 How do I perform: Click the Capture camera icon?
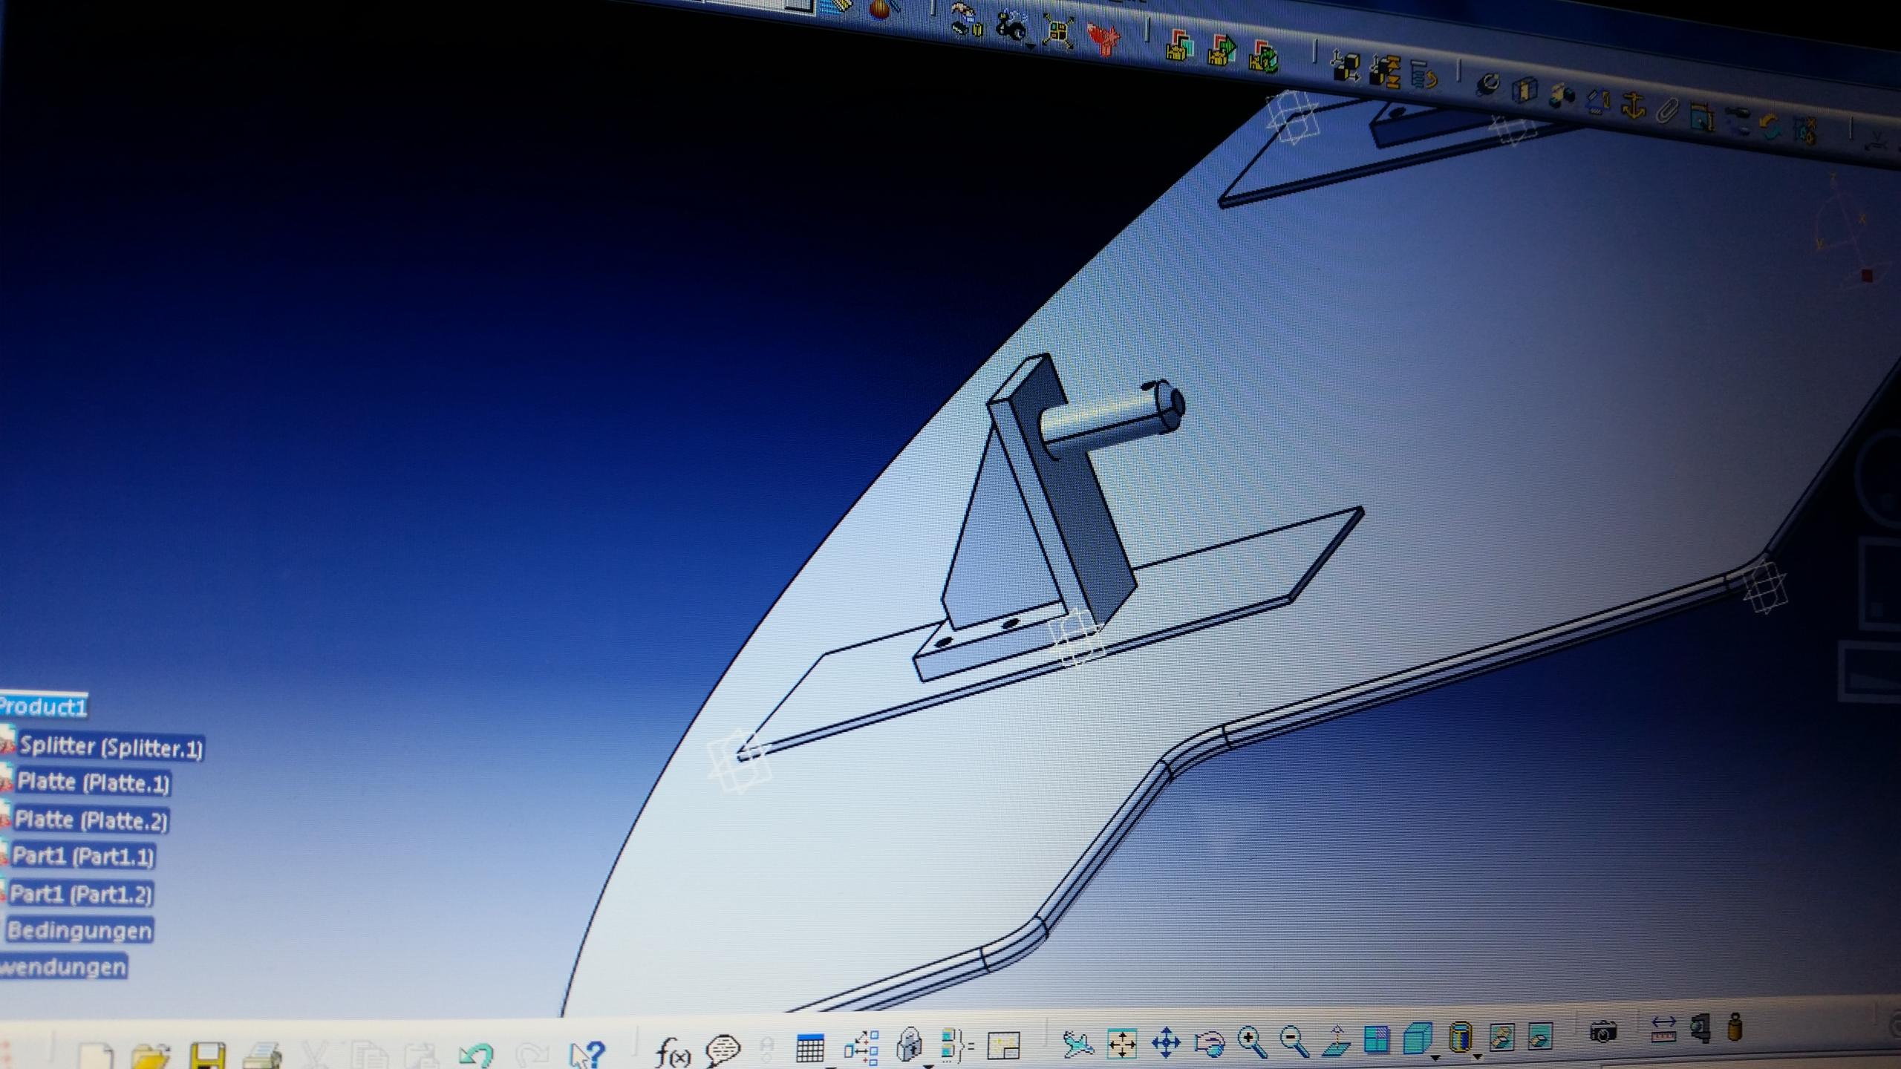coord(1603,1032)
